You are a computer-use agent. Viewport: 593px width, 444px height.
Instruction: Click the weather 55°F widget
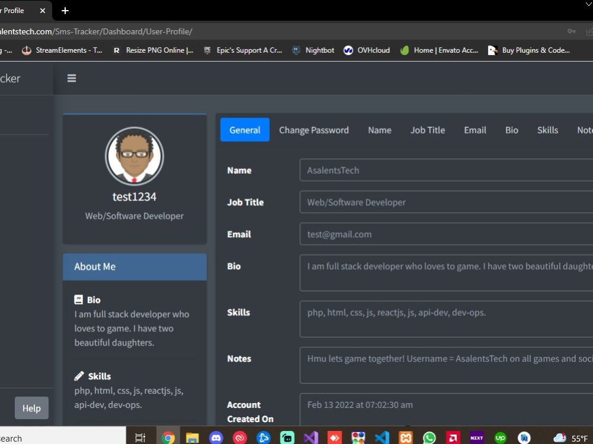pos(571,438)
